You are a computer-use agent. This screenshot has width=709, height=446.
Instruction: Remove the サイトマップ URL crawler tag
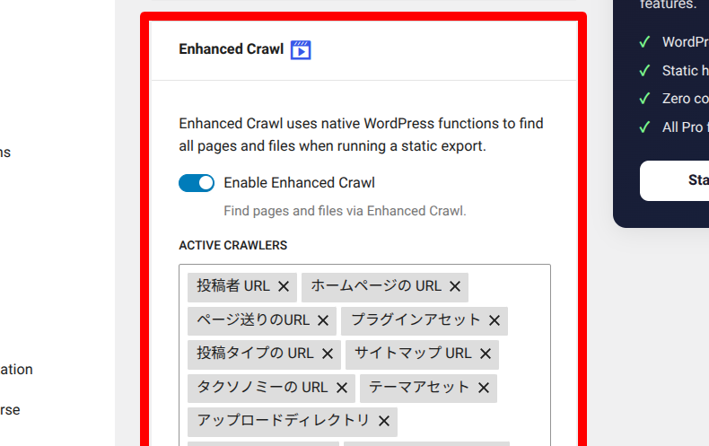(x=486, y=354)
